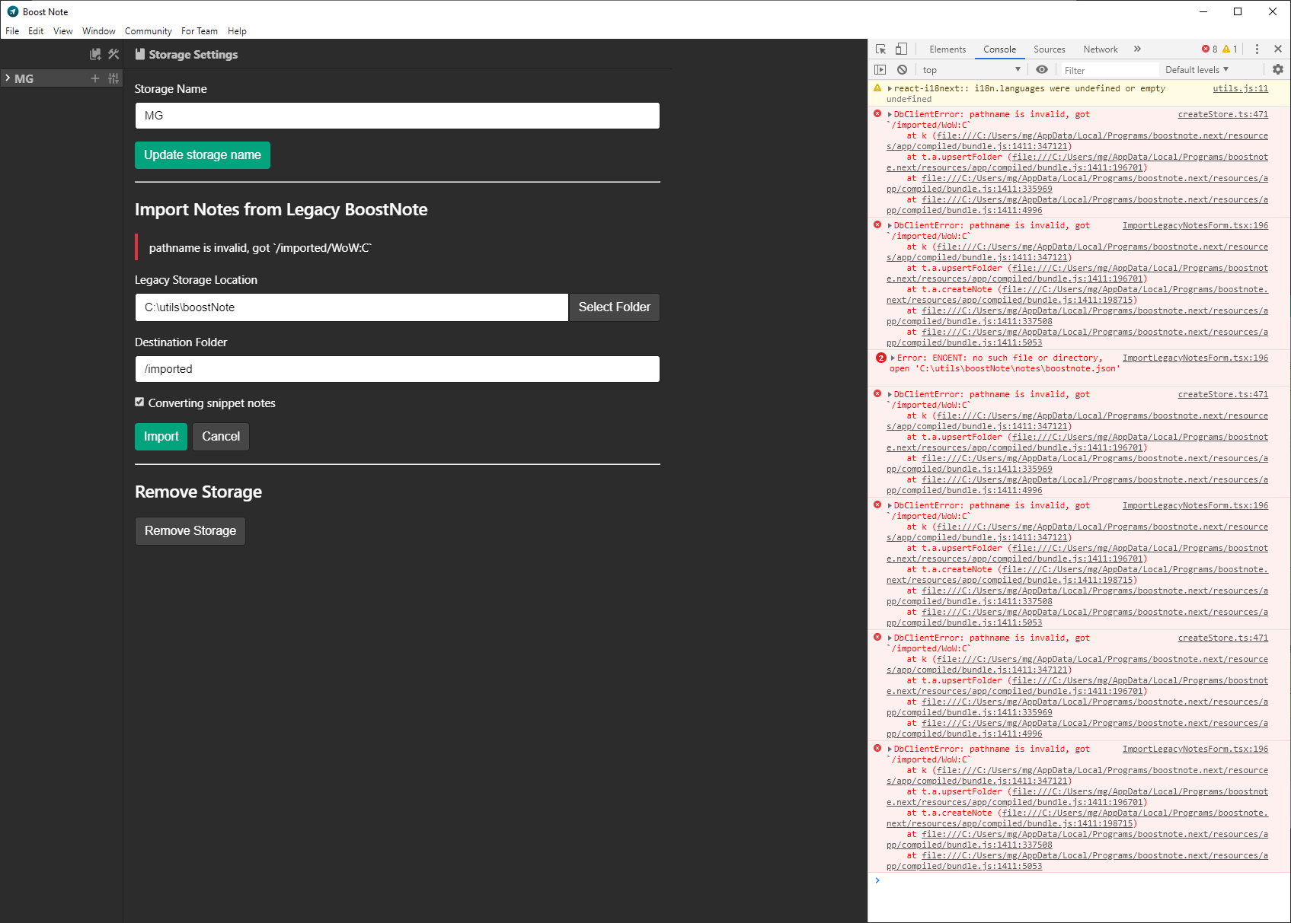The width and height of the screenshot is (1291, 923).
Task: Click the red error icon beside 'Error: ENOENT'
Action: (x=881, y=358)
